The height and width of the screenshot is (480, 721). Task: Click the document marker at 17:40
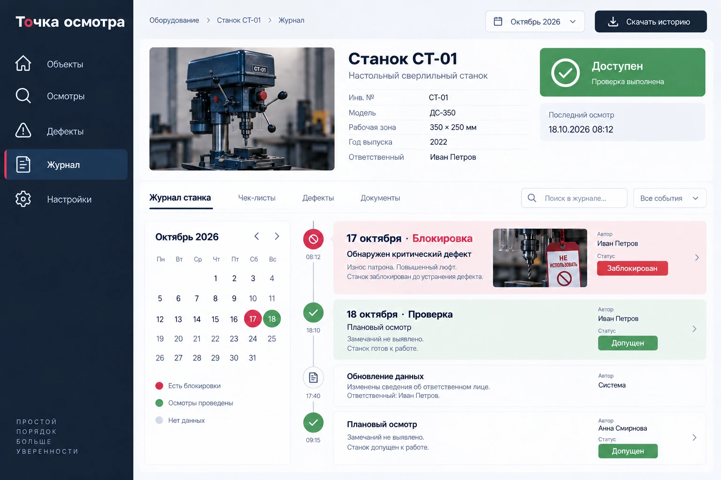click(x=313, y=377)
